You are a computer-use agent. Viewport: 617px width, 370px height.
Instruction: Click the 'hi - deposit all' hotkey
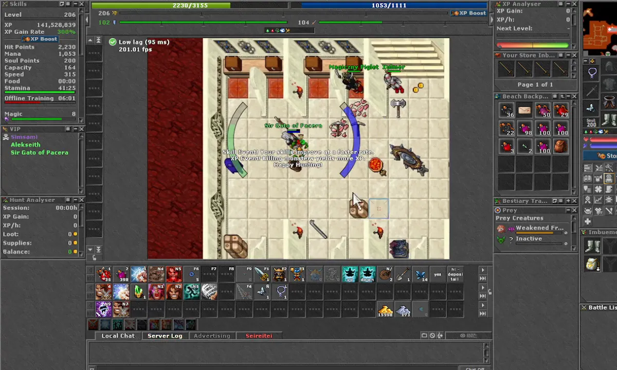456,274
